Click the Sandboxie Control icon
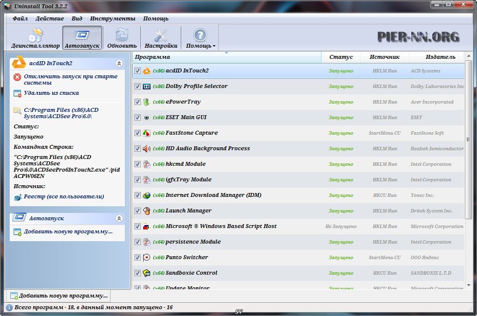477x316 pixels. click(147, 273)
